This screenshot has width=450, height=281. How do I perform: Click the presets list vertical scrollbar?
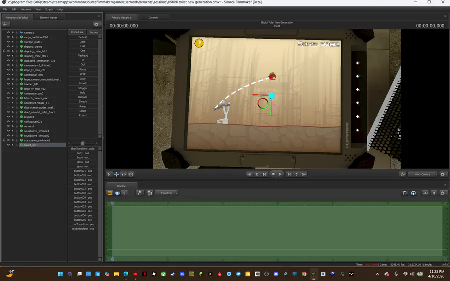[100, 87]
